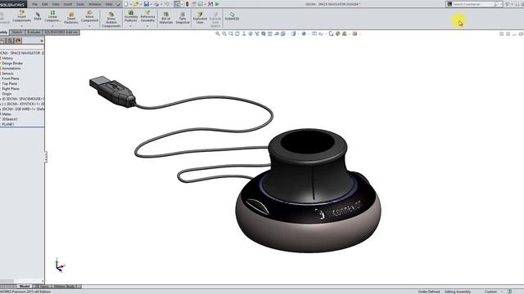Viewport: 524px width, 294px height.
Task: Open the Insert menu
Action: pos(68,4)
